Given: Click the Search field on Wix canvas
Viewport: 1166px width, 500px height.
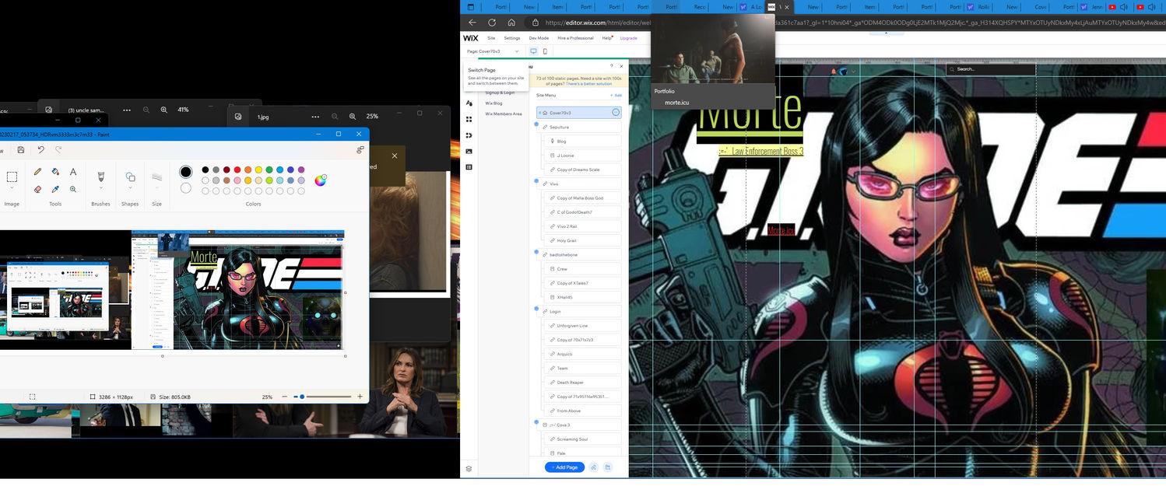Looking at the screenshot, I should [991, 69].
